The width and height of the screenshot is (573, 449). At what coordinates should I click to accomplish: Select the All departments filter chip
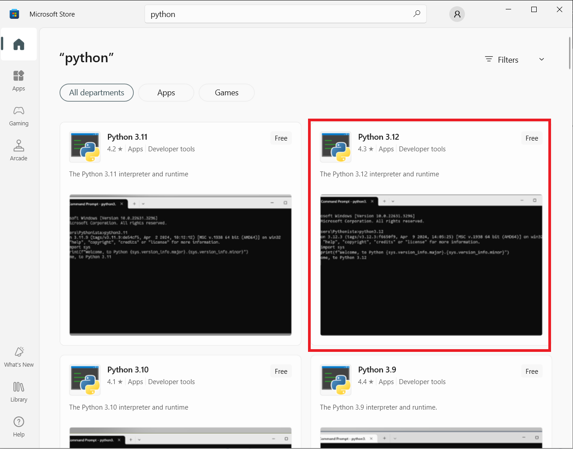click(x=96, y=93)
